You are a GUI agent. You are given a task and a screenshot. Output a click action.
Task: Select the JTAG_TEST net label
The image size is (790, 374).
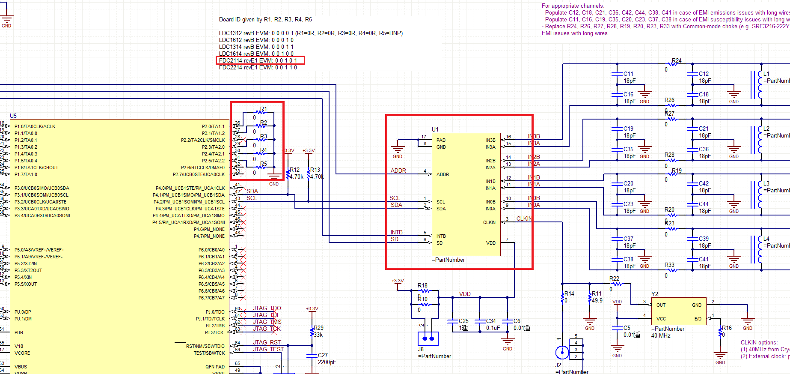coord(268,349)
